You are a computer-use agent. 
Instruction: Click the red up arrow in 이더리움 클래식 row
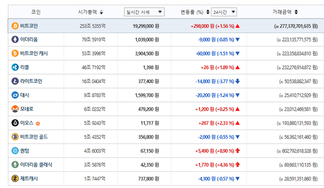point(237,164)
